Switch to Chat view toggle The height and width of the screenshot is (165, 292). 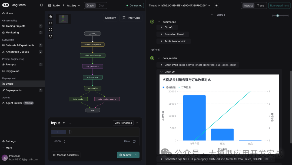(101, 6)
